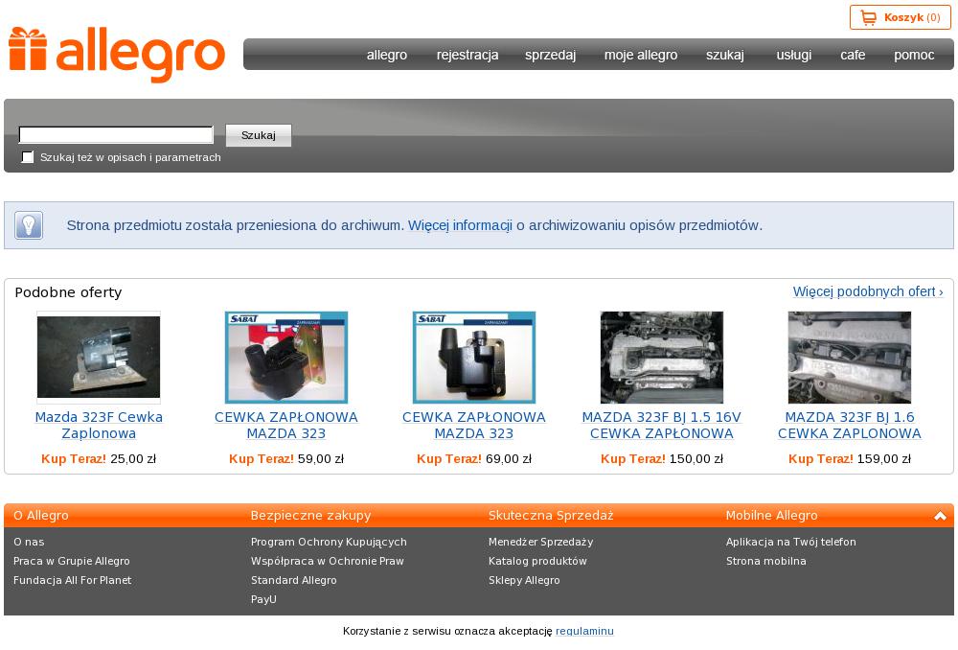Open Aplikacja na Twój telefon link
Viewport: 958px width, 650px height.
pyautogui.click(x=791, y=542)
